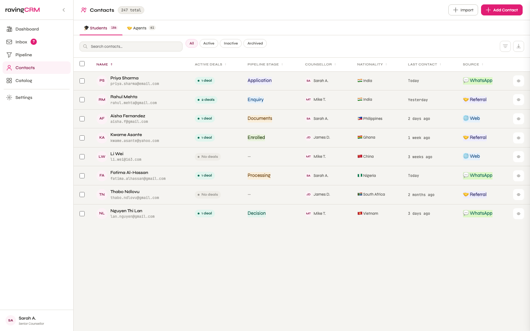This screenshot has width=530, height=331.
Task: Open the Inbox showing 7 unread
Action: tap(21, 42)
